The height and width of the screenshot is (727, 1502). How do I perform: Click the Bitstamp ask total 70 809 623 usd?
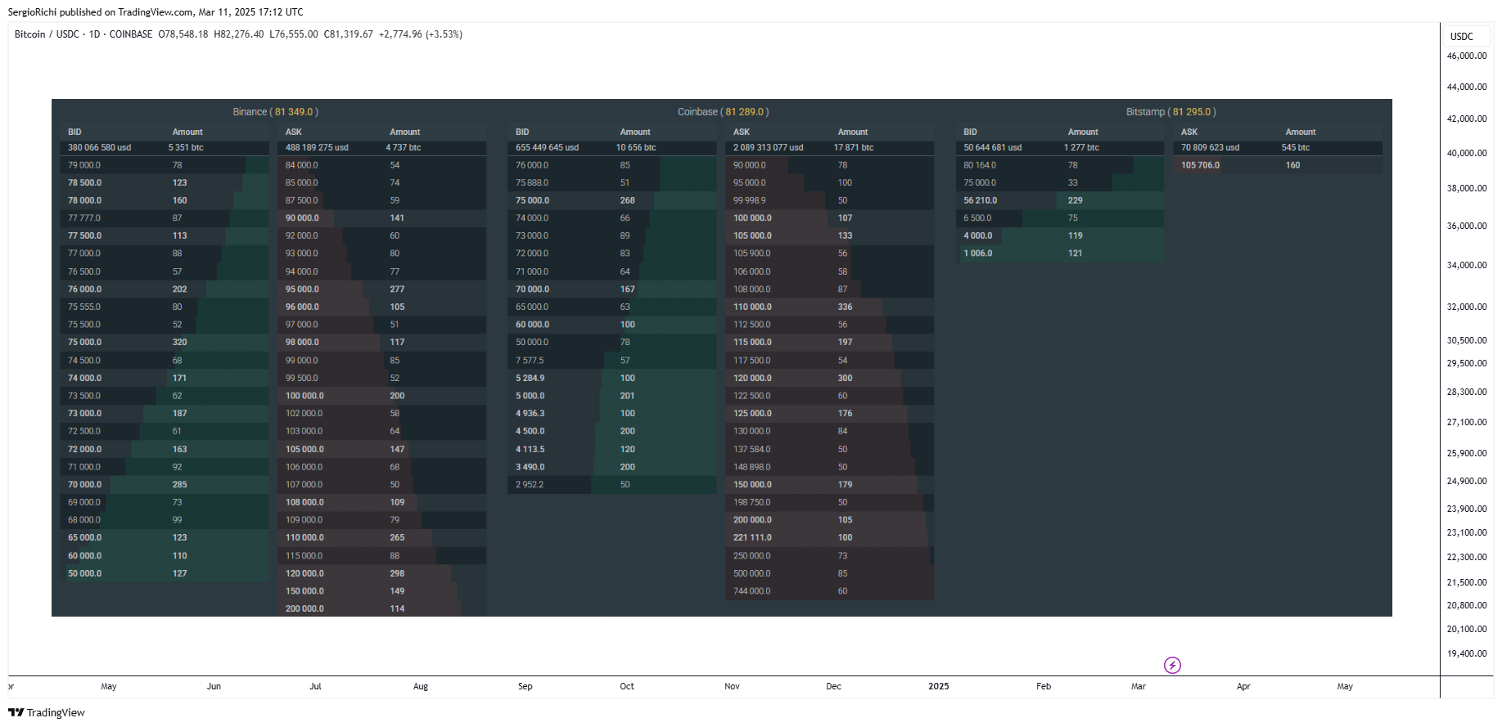pos(1210,148)
